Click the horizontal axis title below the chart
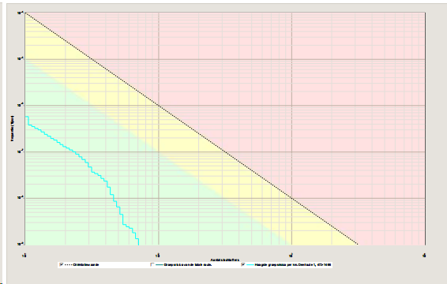 (224, 260)
